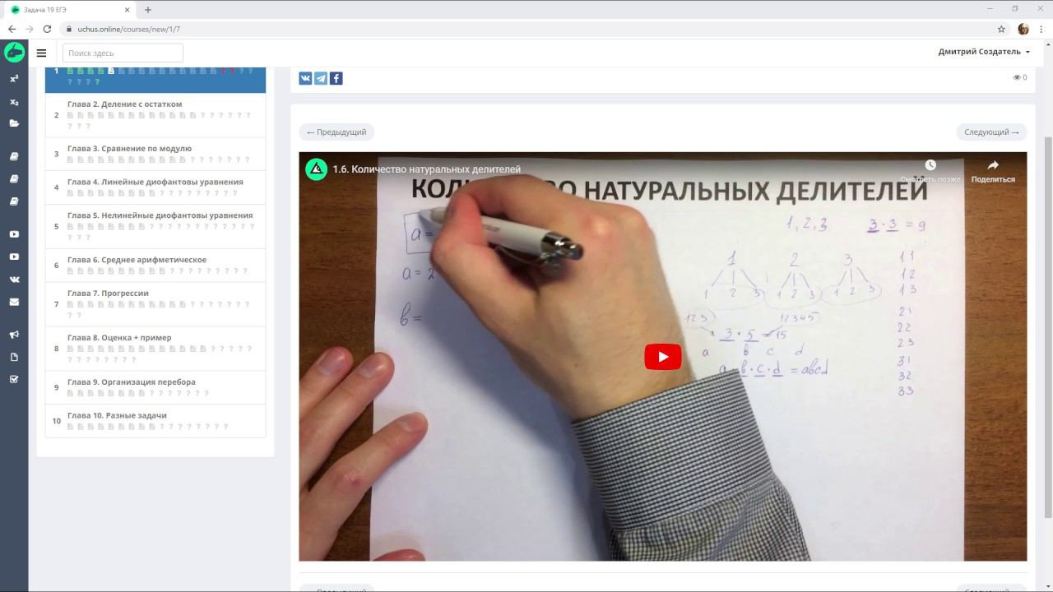Open chapter Глава 5. Нелинейные диофантовы уравнения
1053x592 pixels.
pyautogui.click(x=155, y=226)
